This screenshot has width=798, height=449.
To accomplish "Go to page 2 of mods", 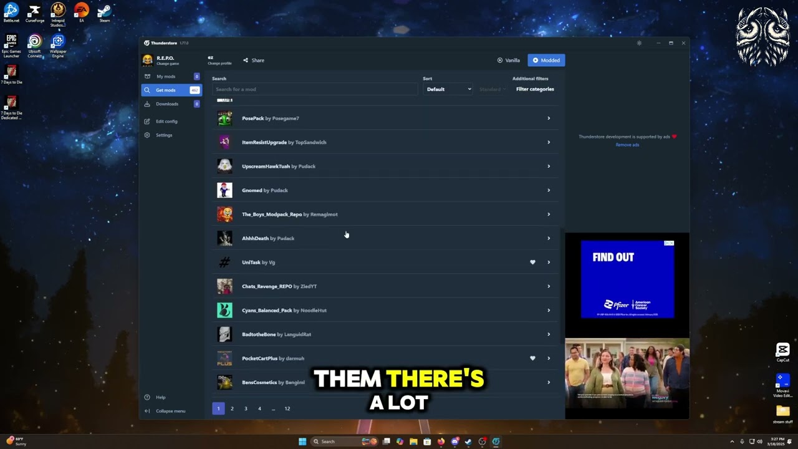I will click(x=232, y=408).
